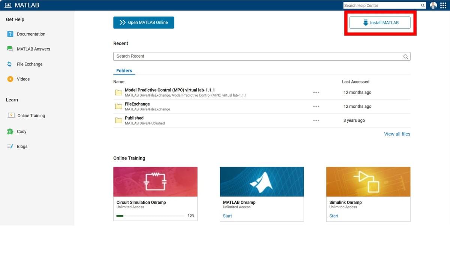Open options menu for FileExchange folder
The width and height of the screenshot is (450, 262).
tap(316, 106)
